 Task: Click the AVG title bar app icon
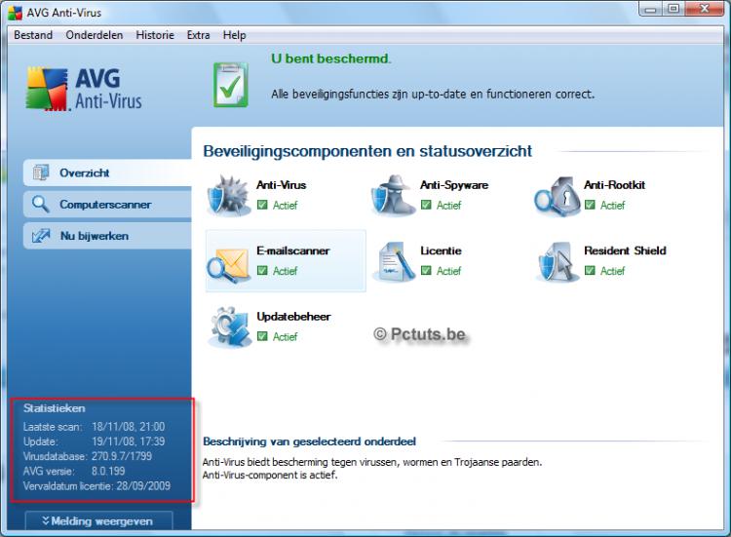16,13
